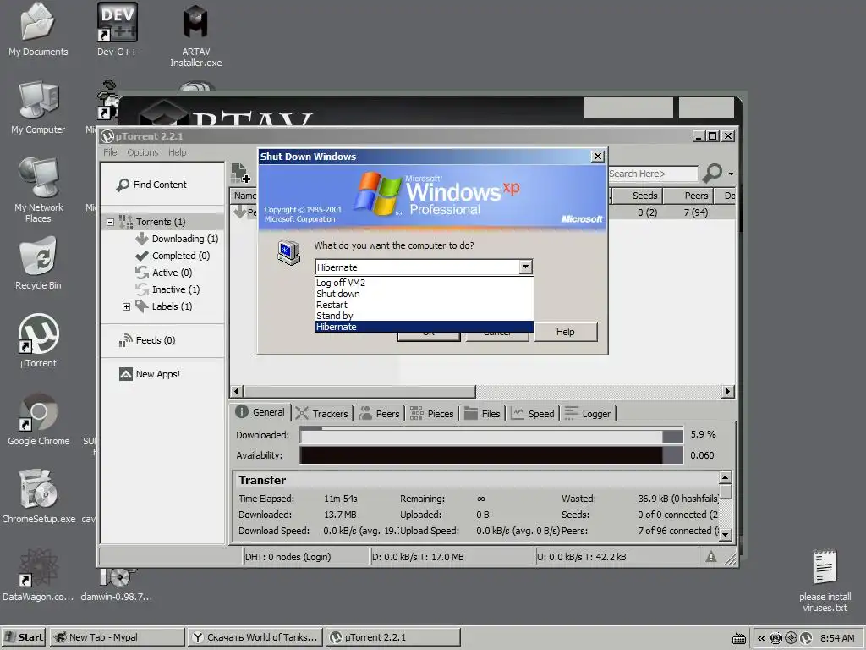Choose Restart from the list
Screen dimensions: 866x650
click(425, 305)
